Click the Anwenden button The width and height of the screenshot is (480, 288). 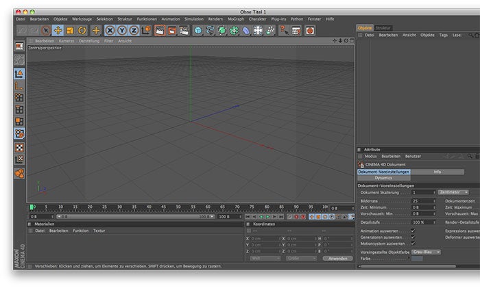pos(337,258)
